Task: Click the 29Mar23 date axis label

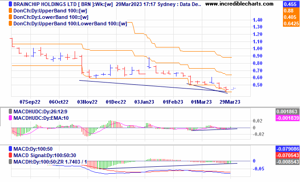Action: [x=230, y=102]
